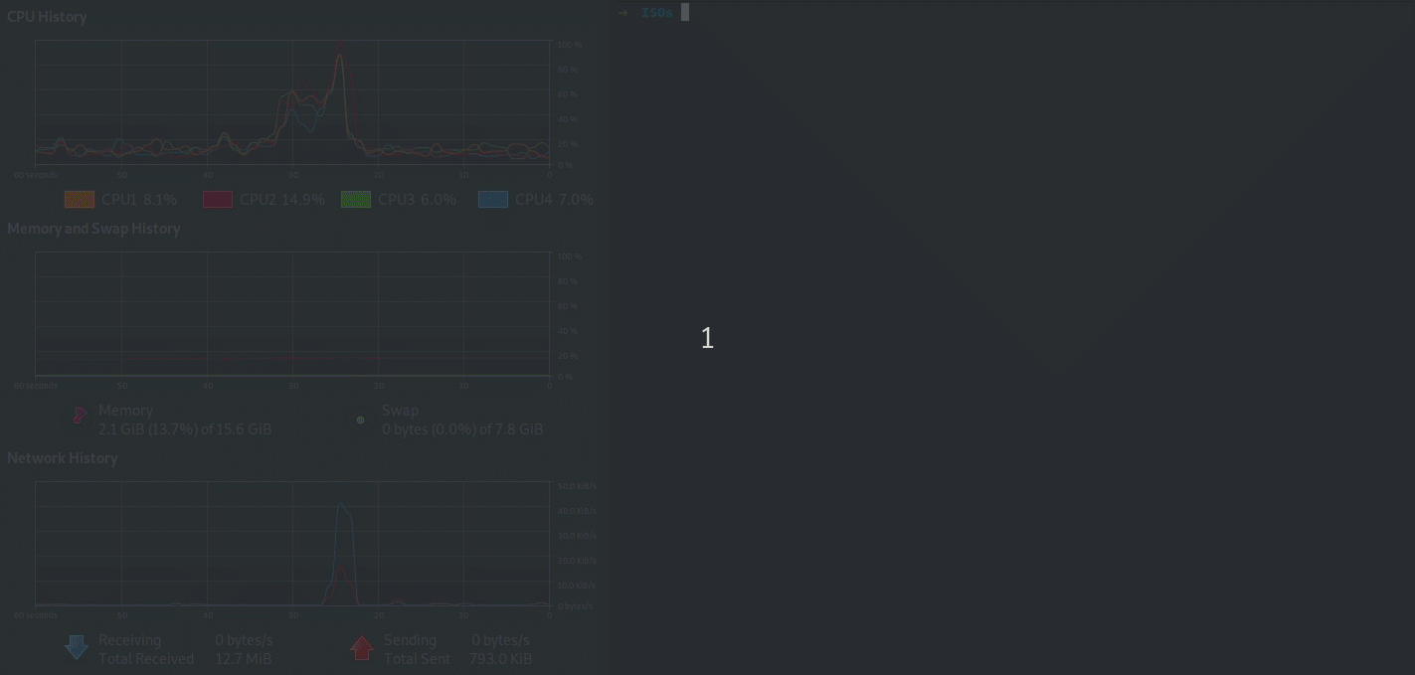Click the red Sending up-arrow icon

point(362,648)
